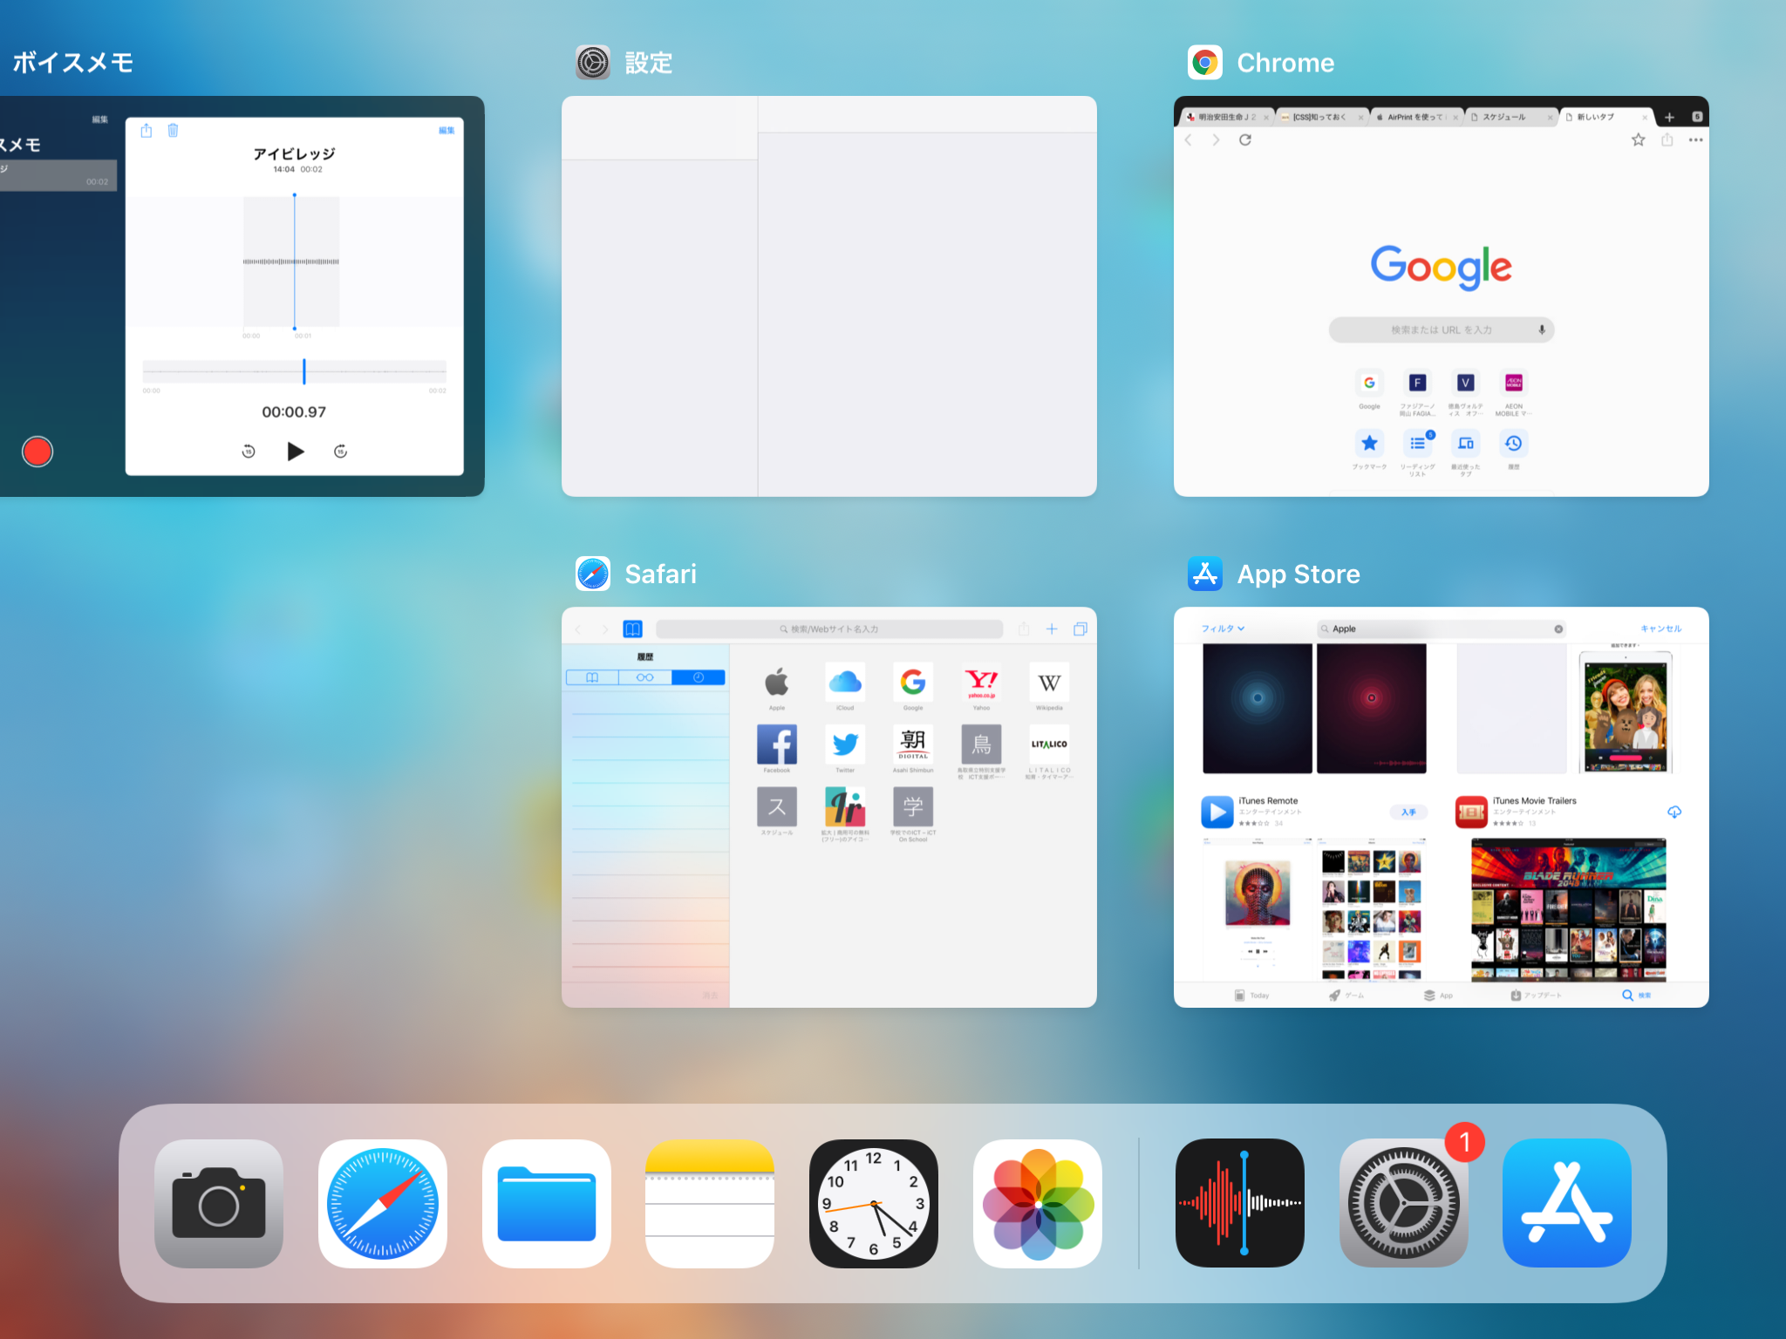Skip back 15 seconds in Voice Memos
The width and height of the screenshot is (1786, 1339).
pos(249,451)
